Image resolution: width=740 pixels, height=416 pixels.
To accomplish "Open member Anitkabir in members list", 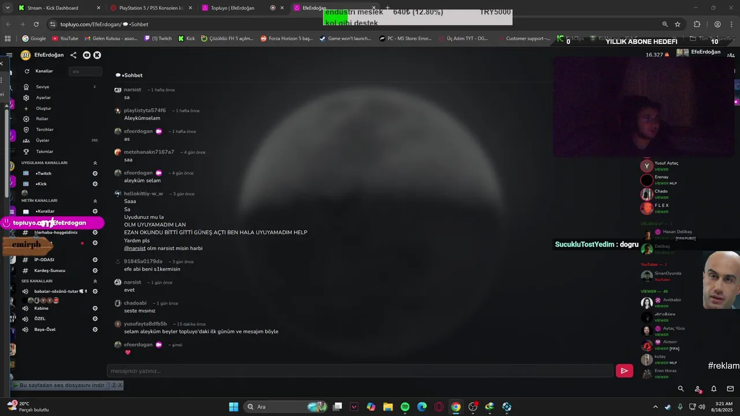I will click(x=672, y=300).
